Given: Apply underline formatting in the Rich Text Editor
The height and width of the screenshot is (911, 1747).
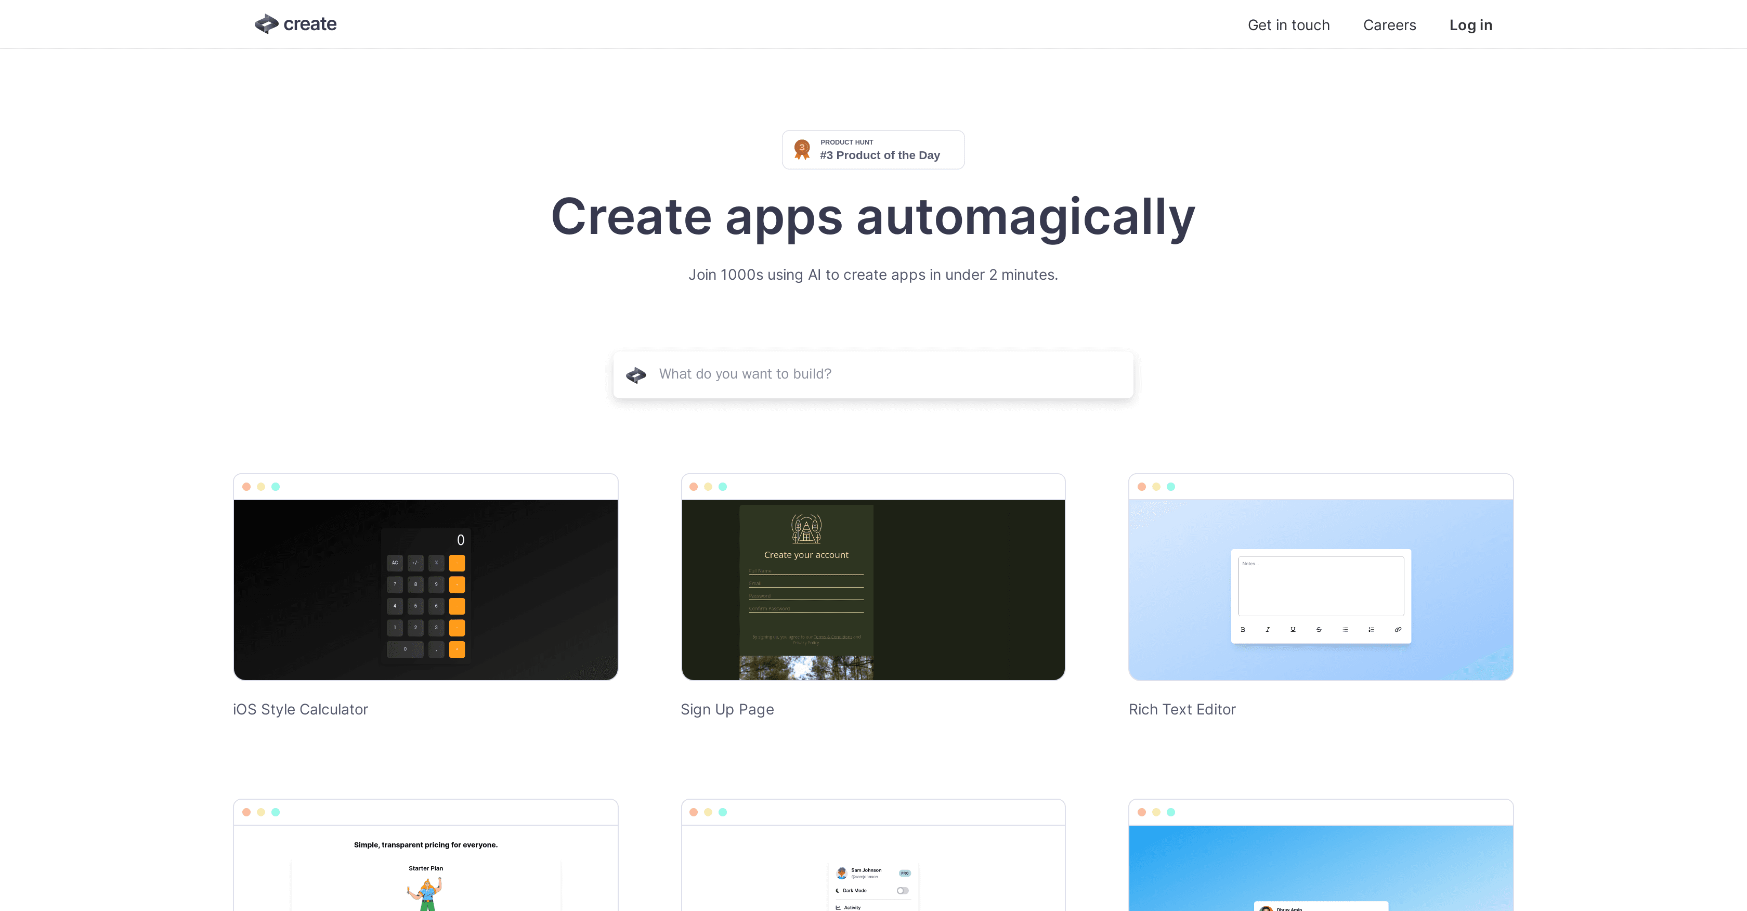Looking at the screenshot, I should tap(1293, 630).
